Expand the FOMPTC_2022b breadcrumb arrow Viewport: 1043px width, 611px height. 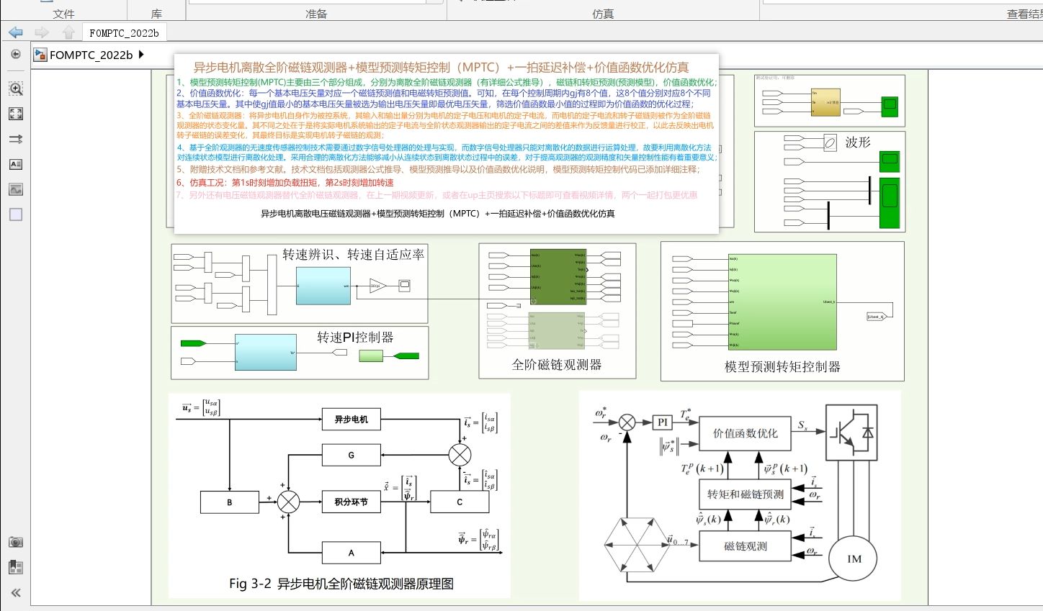tap(142, 55)
